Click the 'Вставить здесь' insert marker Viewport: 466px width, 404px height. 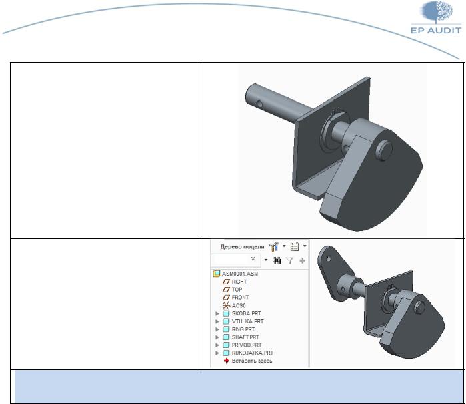(248, 361)
